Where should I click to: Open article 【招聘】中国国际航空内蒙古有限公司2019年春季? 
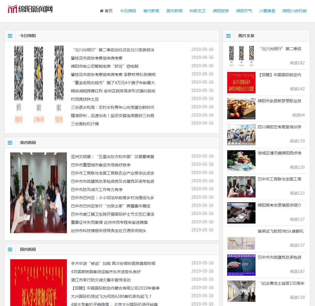coord(115,288)
